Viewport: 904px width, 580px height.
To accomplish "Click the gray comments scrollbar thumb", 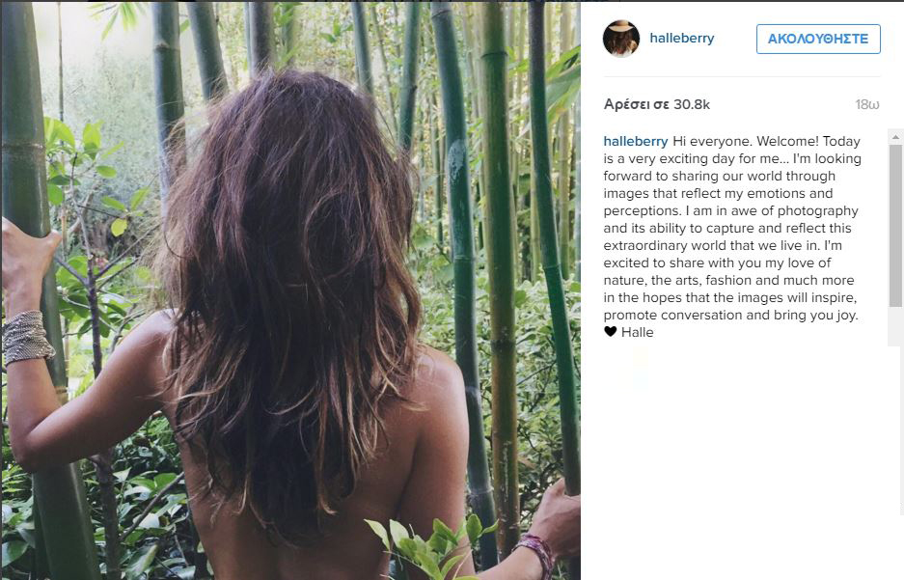I will [895, 225].
